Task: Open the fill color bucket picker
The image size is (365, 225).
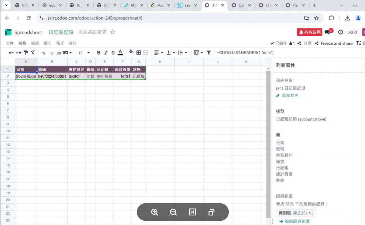Action: coord(131,52)
